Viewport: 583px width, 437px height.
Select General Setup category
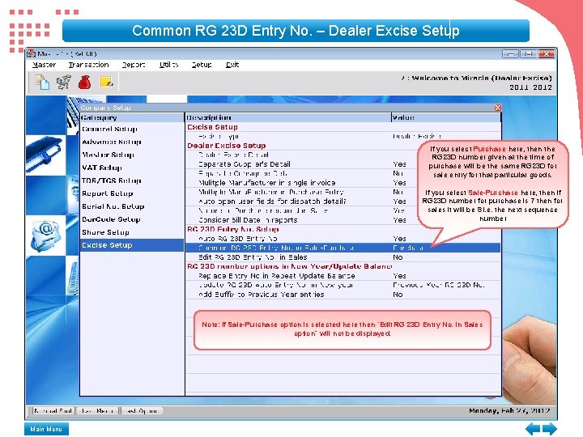point(132,129)
